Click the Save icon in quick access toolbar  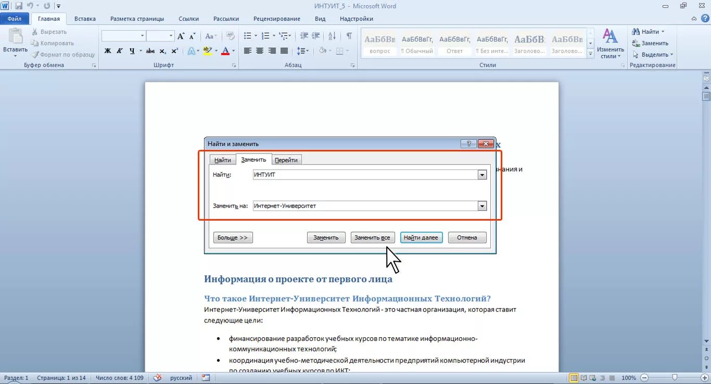point(19,6)
